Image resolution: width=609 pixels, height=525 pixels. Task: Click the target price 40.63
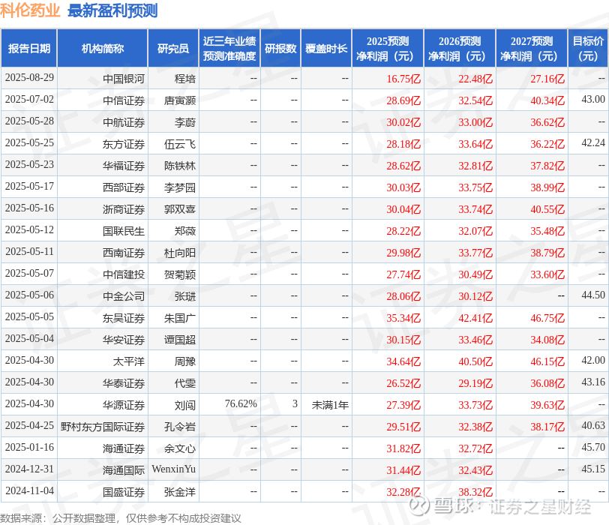tap(593, 425)
